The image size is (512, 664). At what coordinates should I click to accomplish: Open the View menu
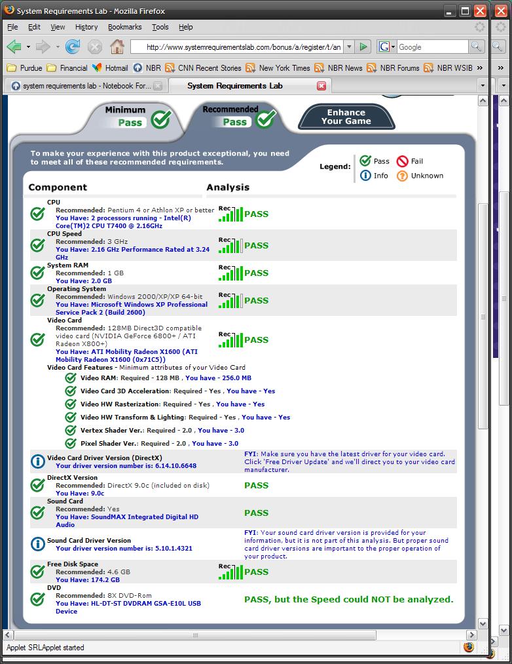point(58,27)
